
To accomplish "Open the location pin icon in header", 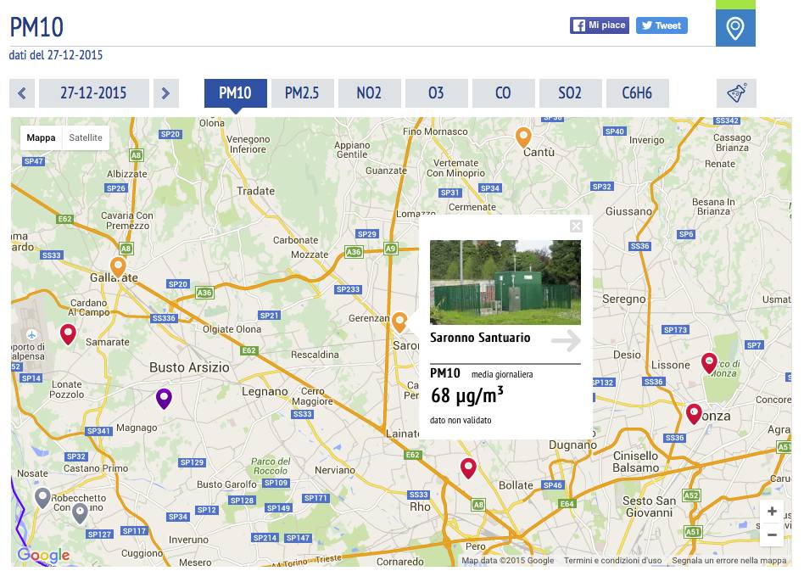I will (x=735, y=29).
